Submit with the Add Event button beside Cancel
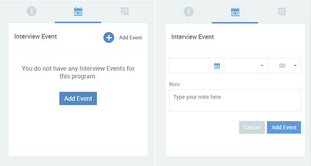The image size is (311, 166). click(x=284, y=127)
